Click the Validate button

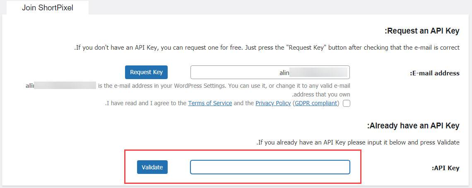tap(152, 167)
